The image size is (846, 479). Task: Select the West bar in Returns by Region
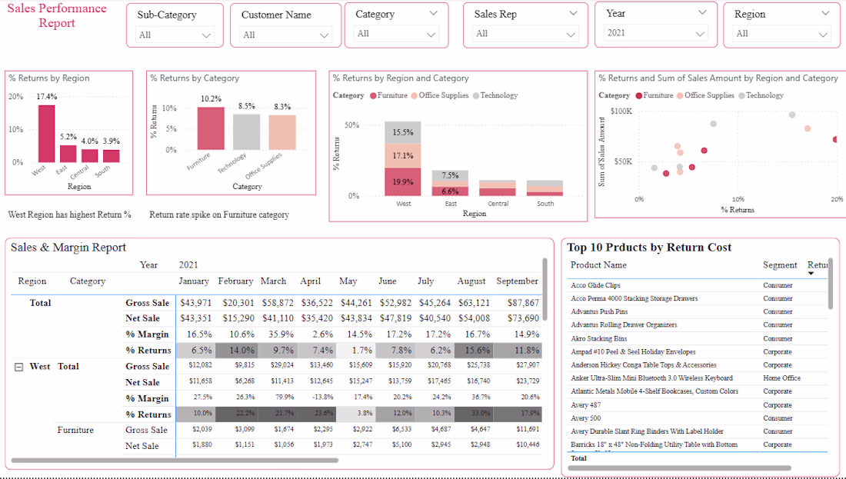pyautogui.click(x=46, y=134)
